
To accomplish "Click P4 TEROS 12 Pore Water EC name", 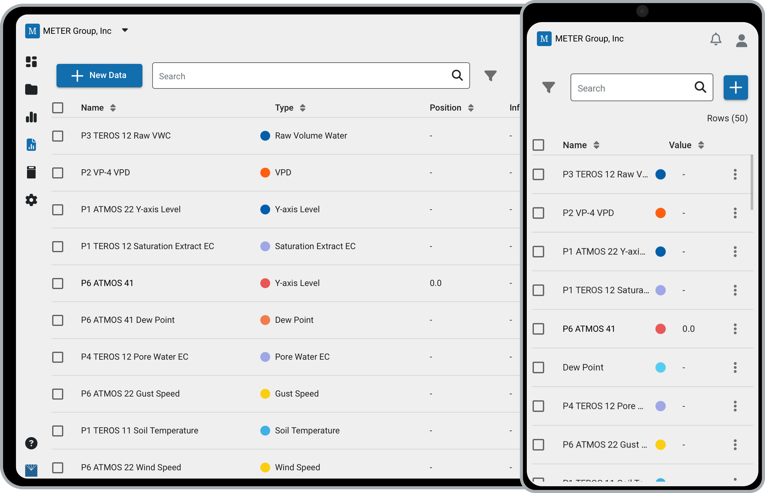I will pyautogui.click(x=134, y=357).
